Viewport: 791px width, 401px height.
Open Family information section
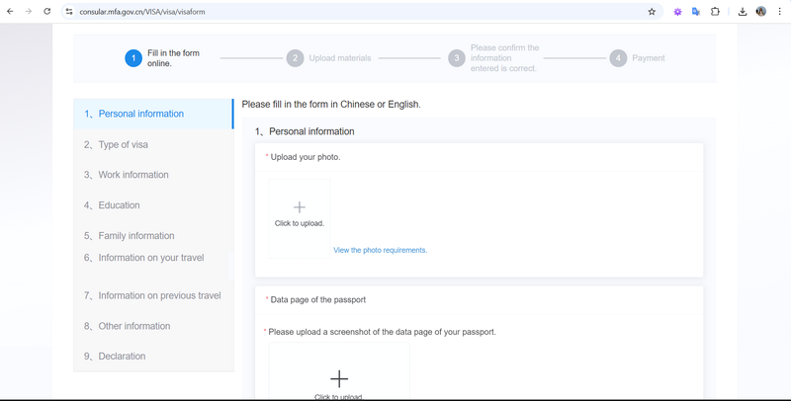point(153,236)
